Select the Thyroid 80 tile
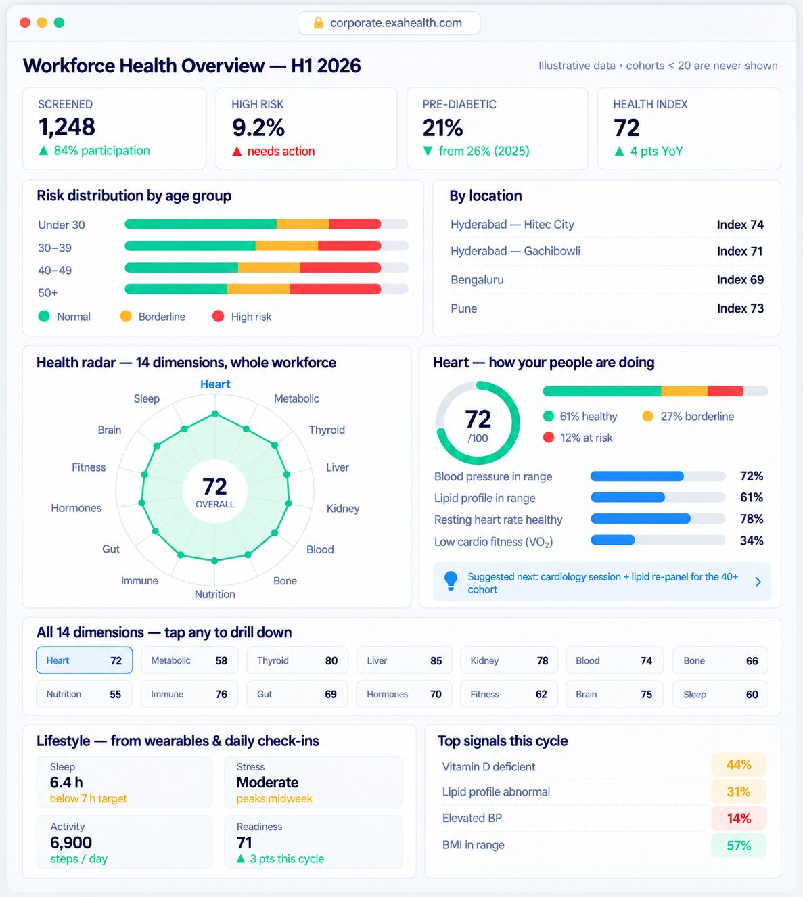This screenshot has height=897, width=803. click(x=297, y=660)
